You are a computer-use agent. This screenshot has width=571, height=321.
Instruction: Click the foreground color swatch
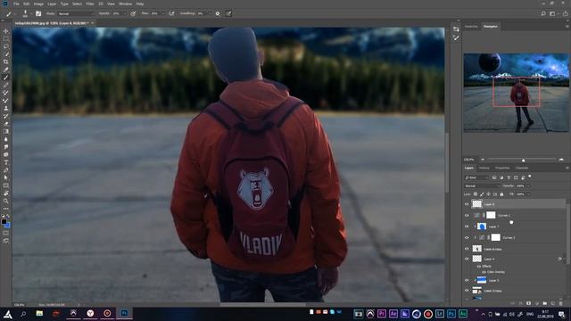(4, 221)
